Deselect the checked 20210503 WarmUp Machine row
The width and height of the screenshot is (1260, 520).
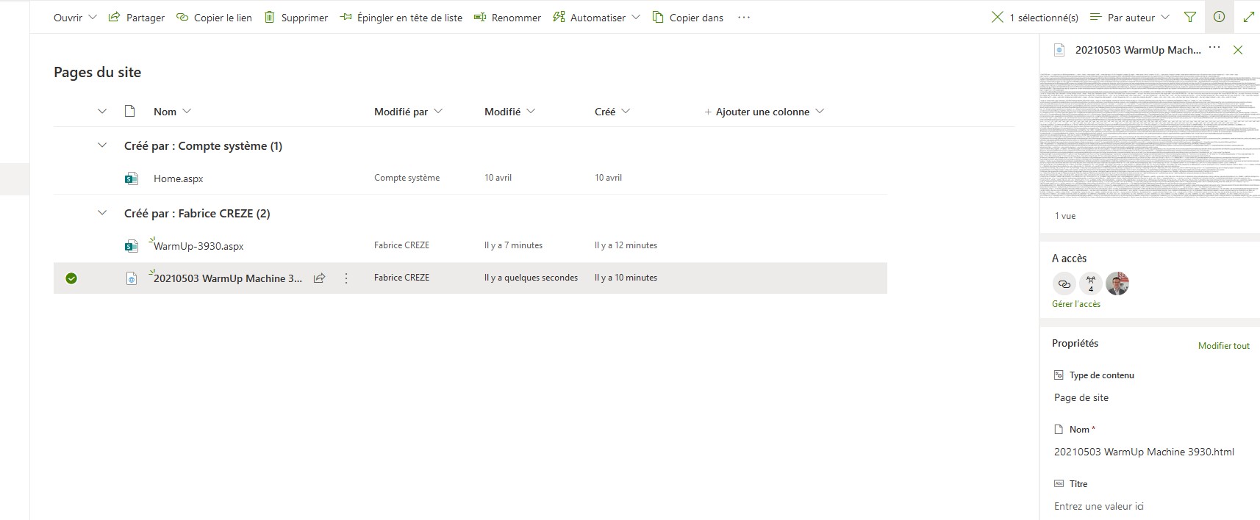pos(71,278)
